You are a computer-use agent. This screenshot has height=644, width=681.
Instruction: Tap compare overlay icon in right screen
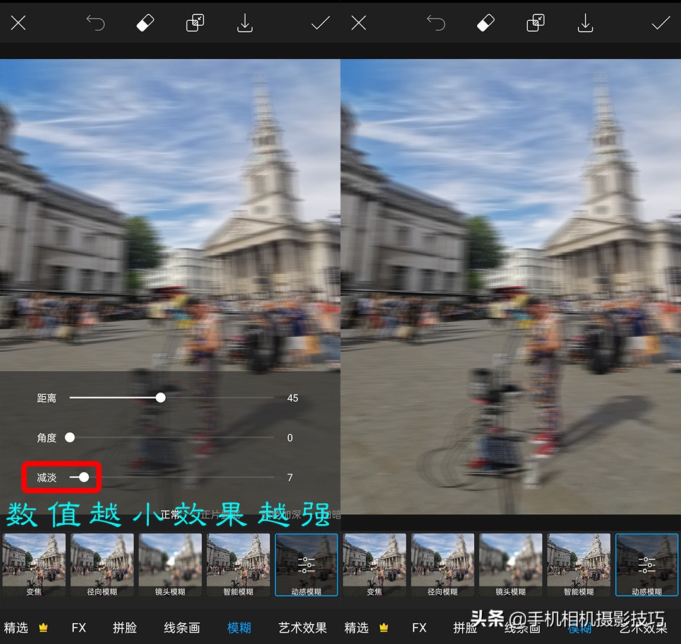point(535,23)
